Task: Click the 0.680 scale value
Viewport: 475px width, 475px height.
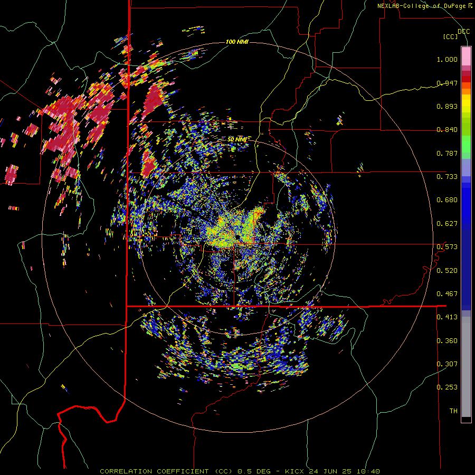Action: (x=447, y=199)
